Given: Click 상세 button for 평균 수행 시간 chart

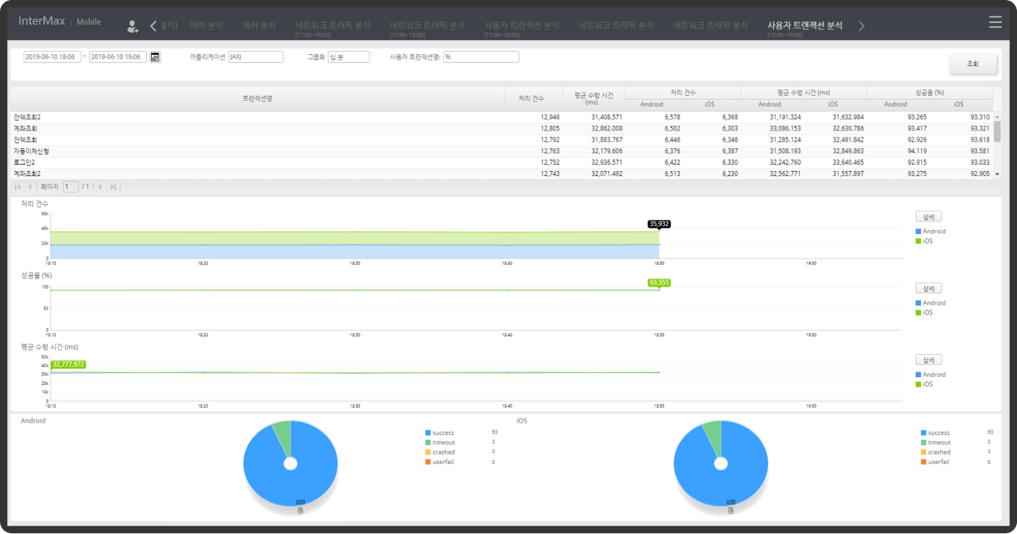Looking at the screenshot, I should [928, 360].
